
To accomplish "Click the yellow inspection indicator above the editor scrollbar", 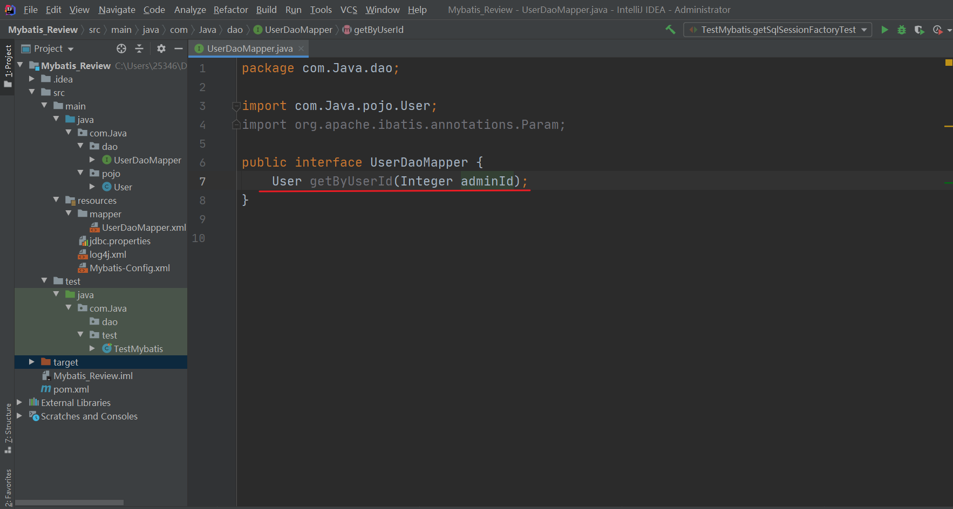I will point(948,63).
